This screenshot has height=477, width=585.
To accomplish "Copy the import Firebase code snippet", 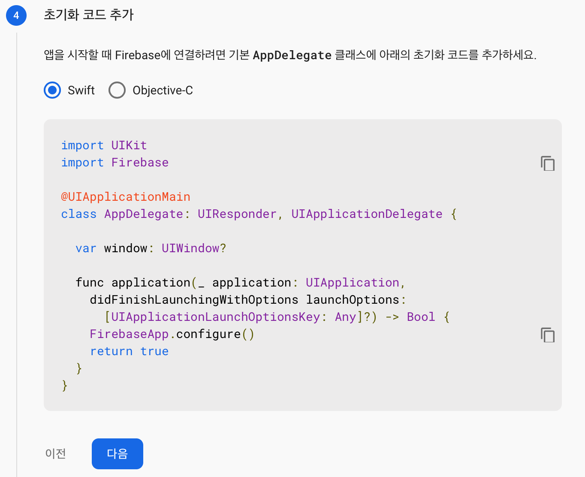I will coord(548,163).
